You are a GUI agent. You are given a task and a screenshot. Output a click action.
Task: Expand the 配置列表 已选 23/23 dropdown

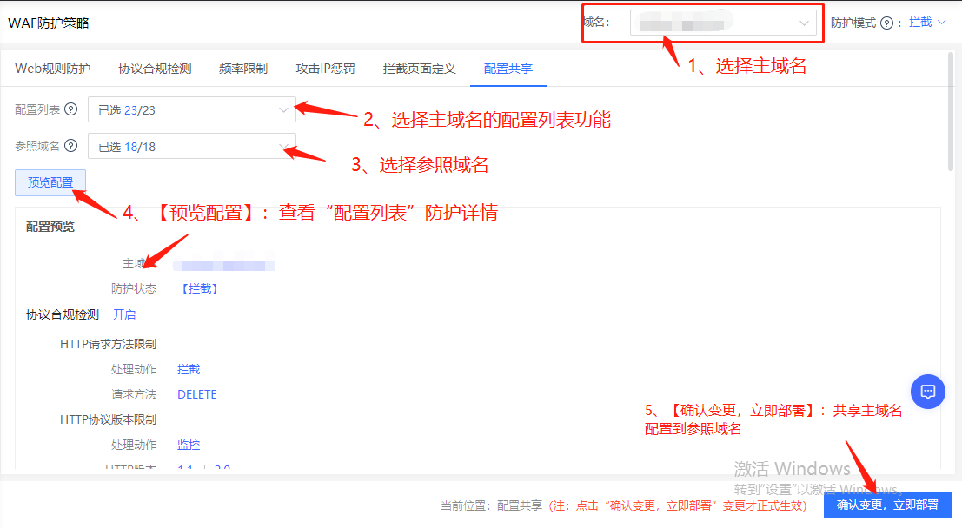(x=192, y=109)
